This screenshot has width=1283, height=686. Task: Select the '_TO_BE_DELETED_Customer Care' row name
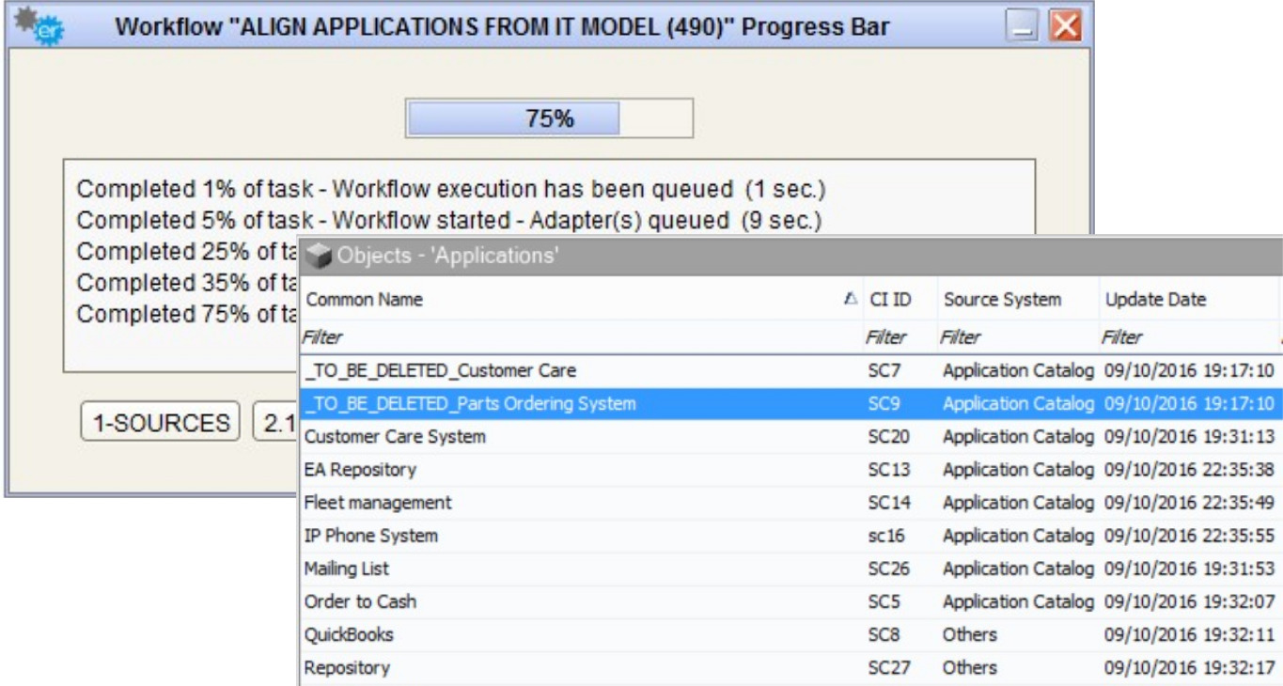tap(440, 370)
